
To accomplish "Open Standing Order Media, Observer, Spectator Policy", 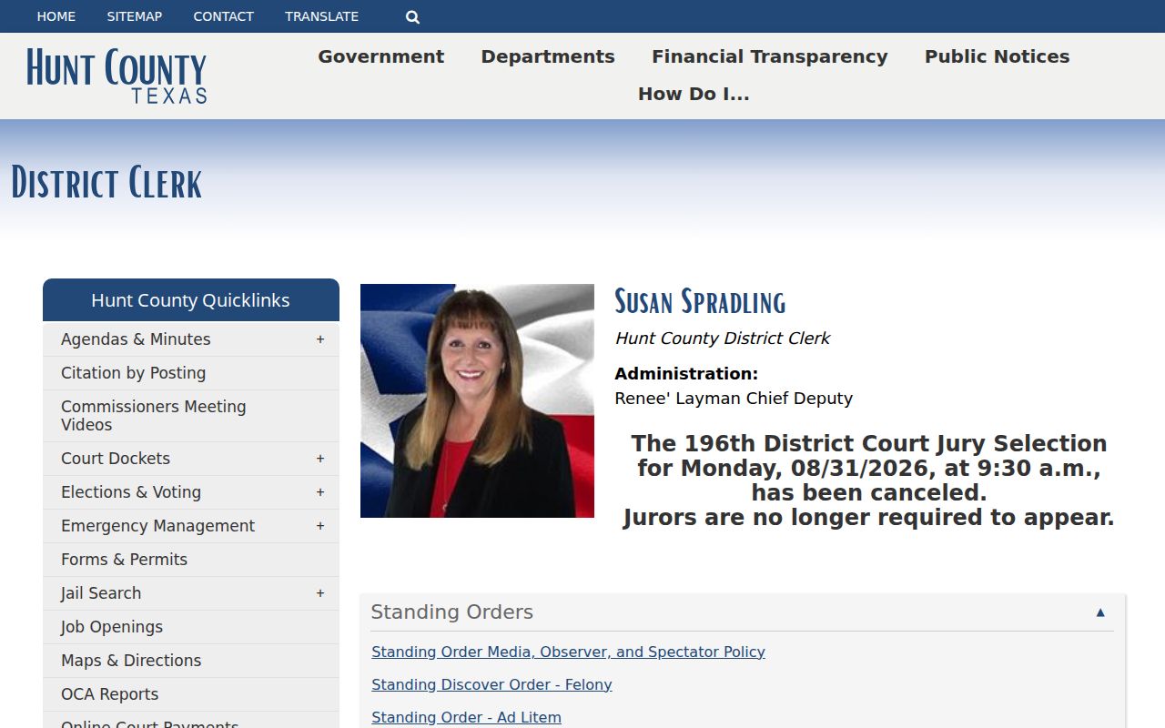I will [x=568, y=652].
